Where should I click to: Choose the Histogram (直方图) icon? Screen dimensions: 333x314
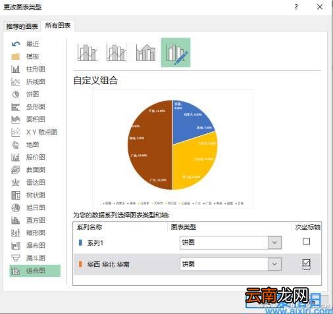(16, 220)
